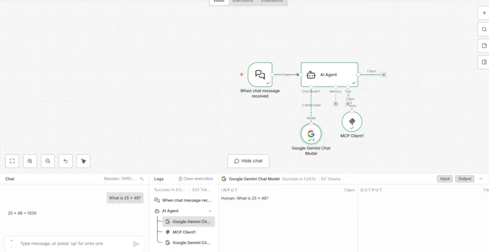Click the 'What is 25 × 48?' chat bubble
Image resolution: width=489 pixels, height=252 pixels.
125,198
